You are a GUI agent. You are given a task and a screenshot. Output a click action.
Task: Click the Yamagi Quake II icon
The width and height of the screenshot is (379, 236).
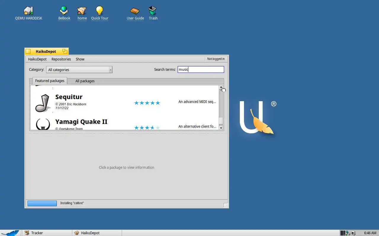point(43,124)
